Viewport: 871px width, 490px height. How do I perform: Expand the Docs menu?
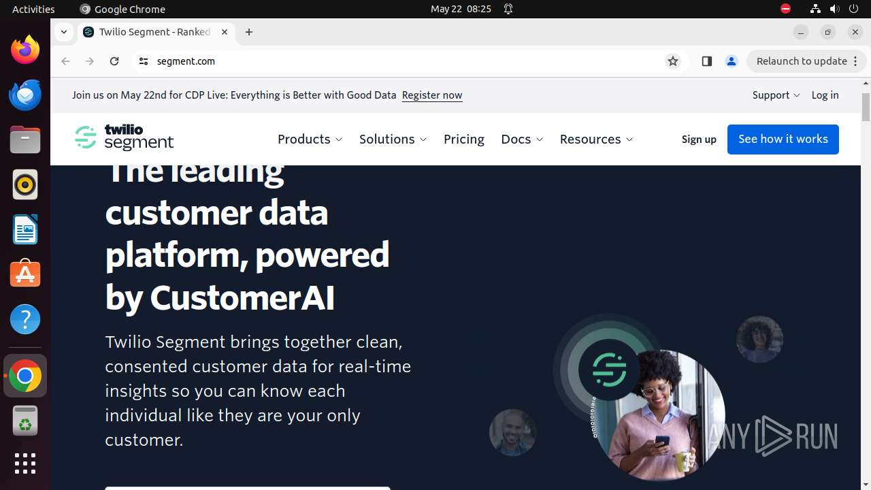(x=522, y=139)
